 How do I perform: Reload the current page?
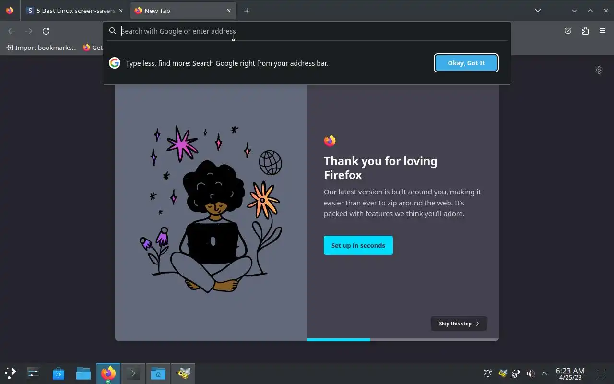pos(46,31)
